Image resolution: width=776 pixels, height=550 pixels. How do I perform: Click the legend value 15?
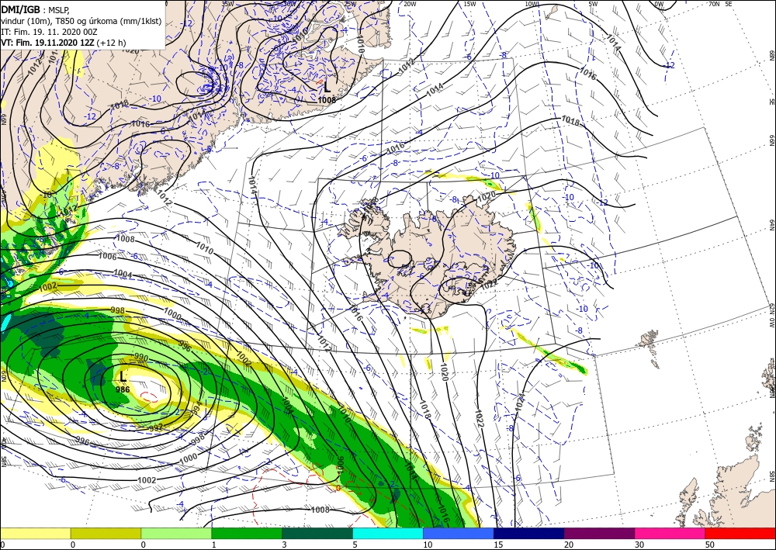498,545
